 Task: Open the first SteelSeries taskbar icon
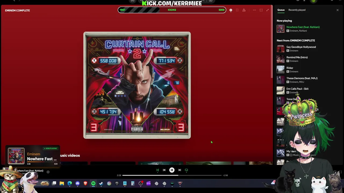pos(156,183)
